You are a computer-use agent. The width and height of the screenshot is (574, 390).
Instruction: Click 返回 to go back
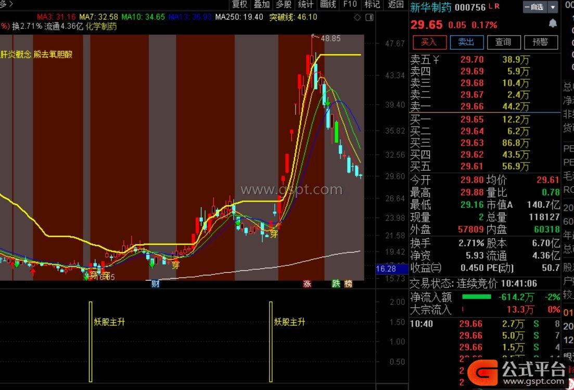click(x=396, y=4)
